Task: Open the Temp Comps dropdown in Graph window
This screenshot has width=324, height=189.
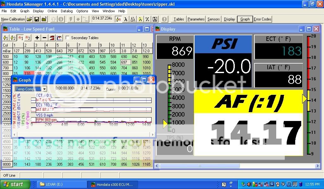Action: coord(44,89)
